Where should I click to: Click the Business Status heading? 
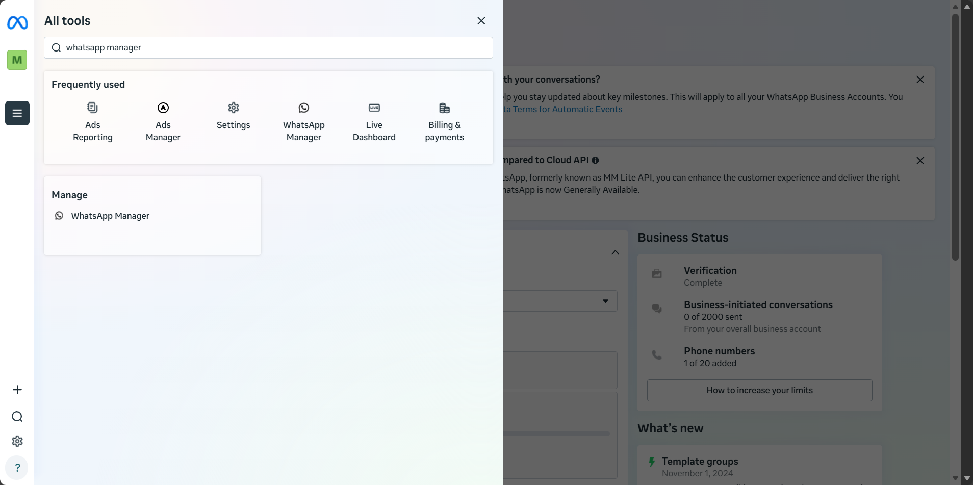[x=683, y=238]
